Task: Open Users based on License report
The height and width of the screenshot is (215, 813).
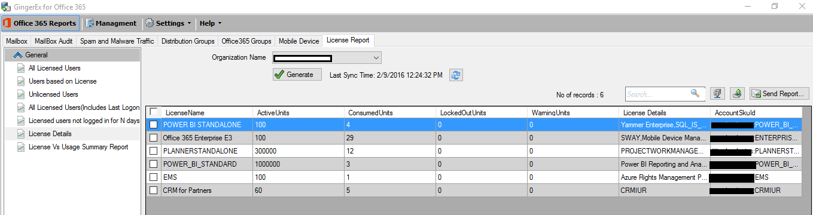Action: [62, 81]
